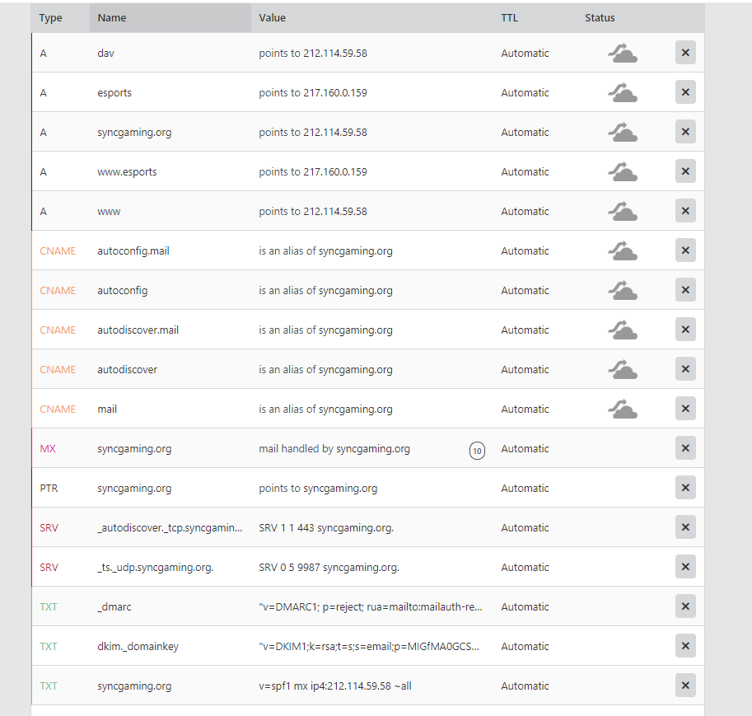Open TTL dropdown for the _dmarc record

click(525, 606)
